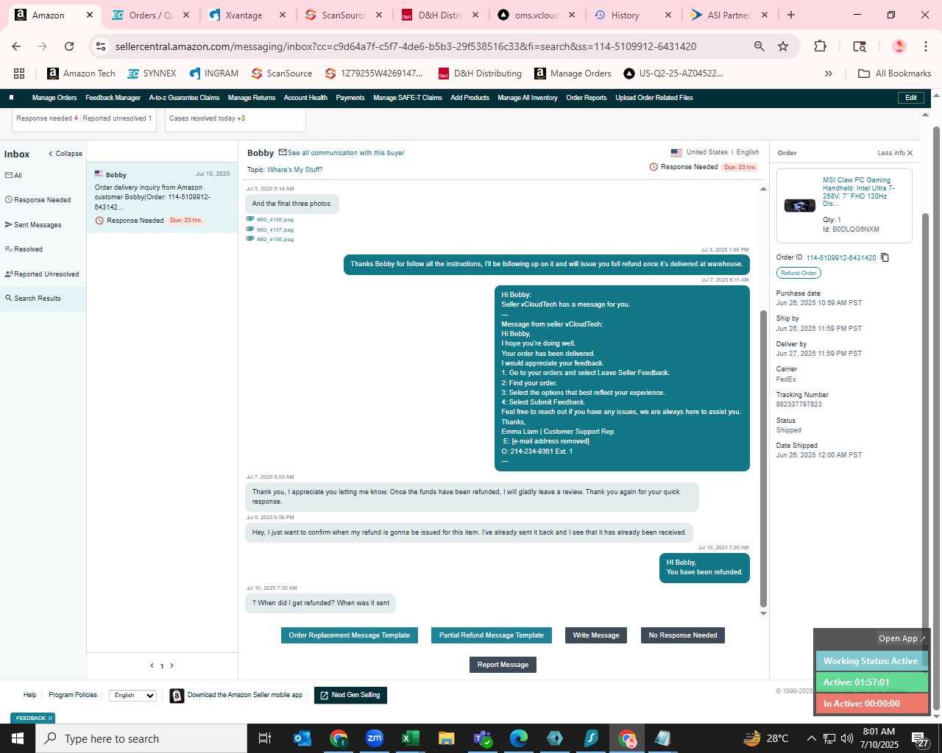Click the Response needed 4 summary
This screenshot has height=753, width=942.
[47, 118]
